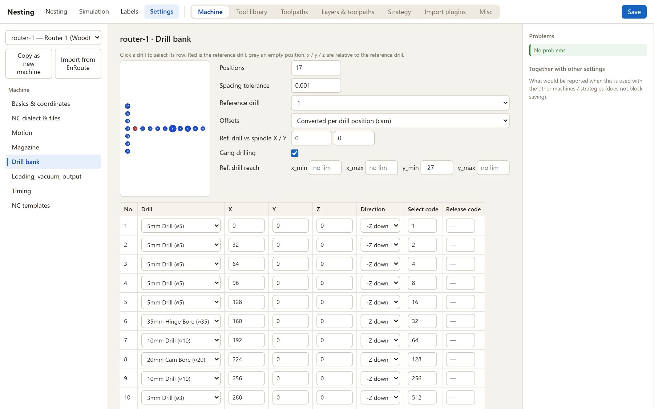Select drill circle 9 in the diagram
This screenshot has height=409, width=654.
(x=195, y=129)
